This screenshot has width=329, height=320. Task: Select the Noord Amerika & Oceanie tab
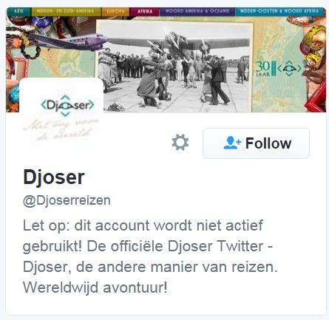[x=197, y=11]
